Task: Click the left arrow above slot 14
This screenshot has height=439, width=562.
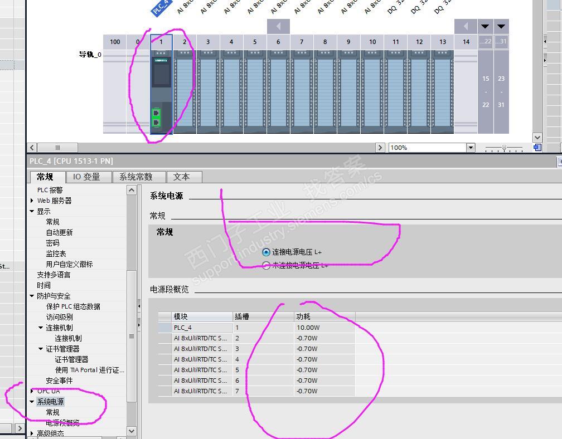Action: pyautogui.click(x=466, y=27)
